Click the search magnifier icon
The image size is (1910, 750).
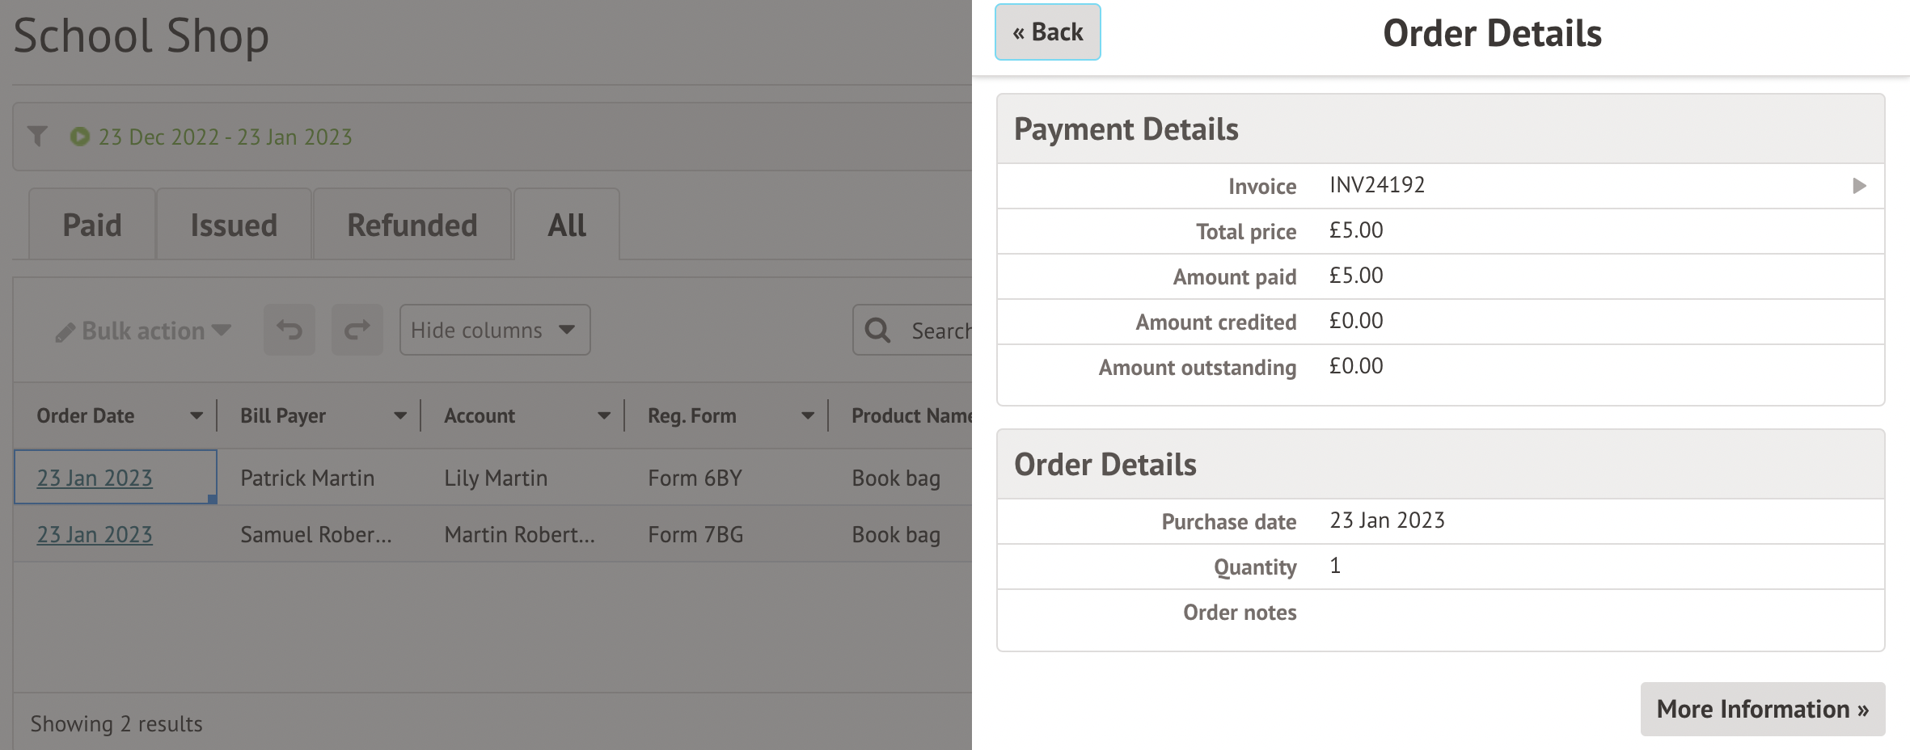877,330
